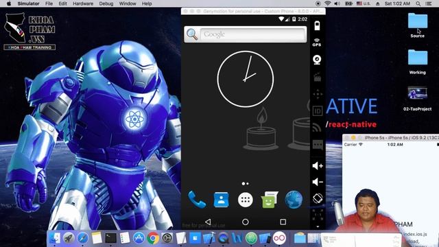Decrease volume in Genymotion sidebar
This screenshot has height=247, width=439.
[x=318, y=182]
